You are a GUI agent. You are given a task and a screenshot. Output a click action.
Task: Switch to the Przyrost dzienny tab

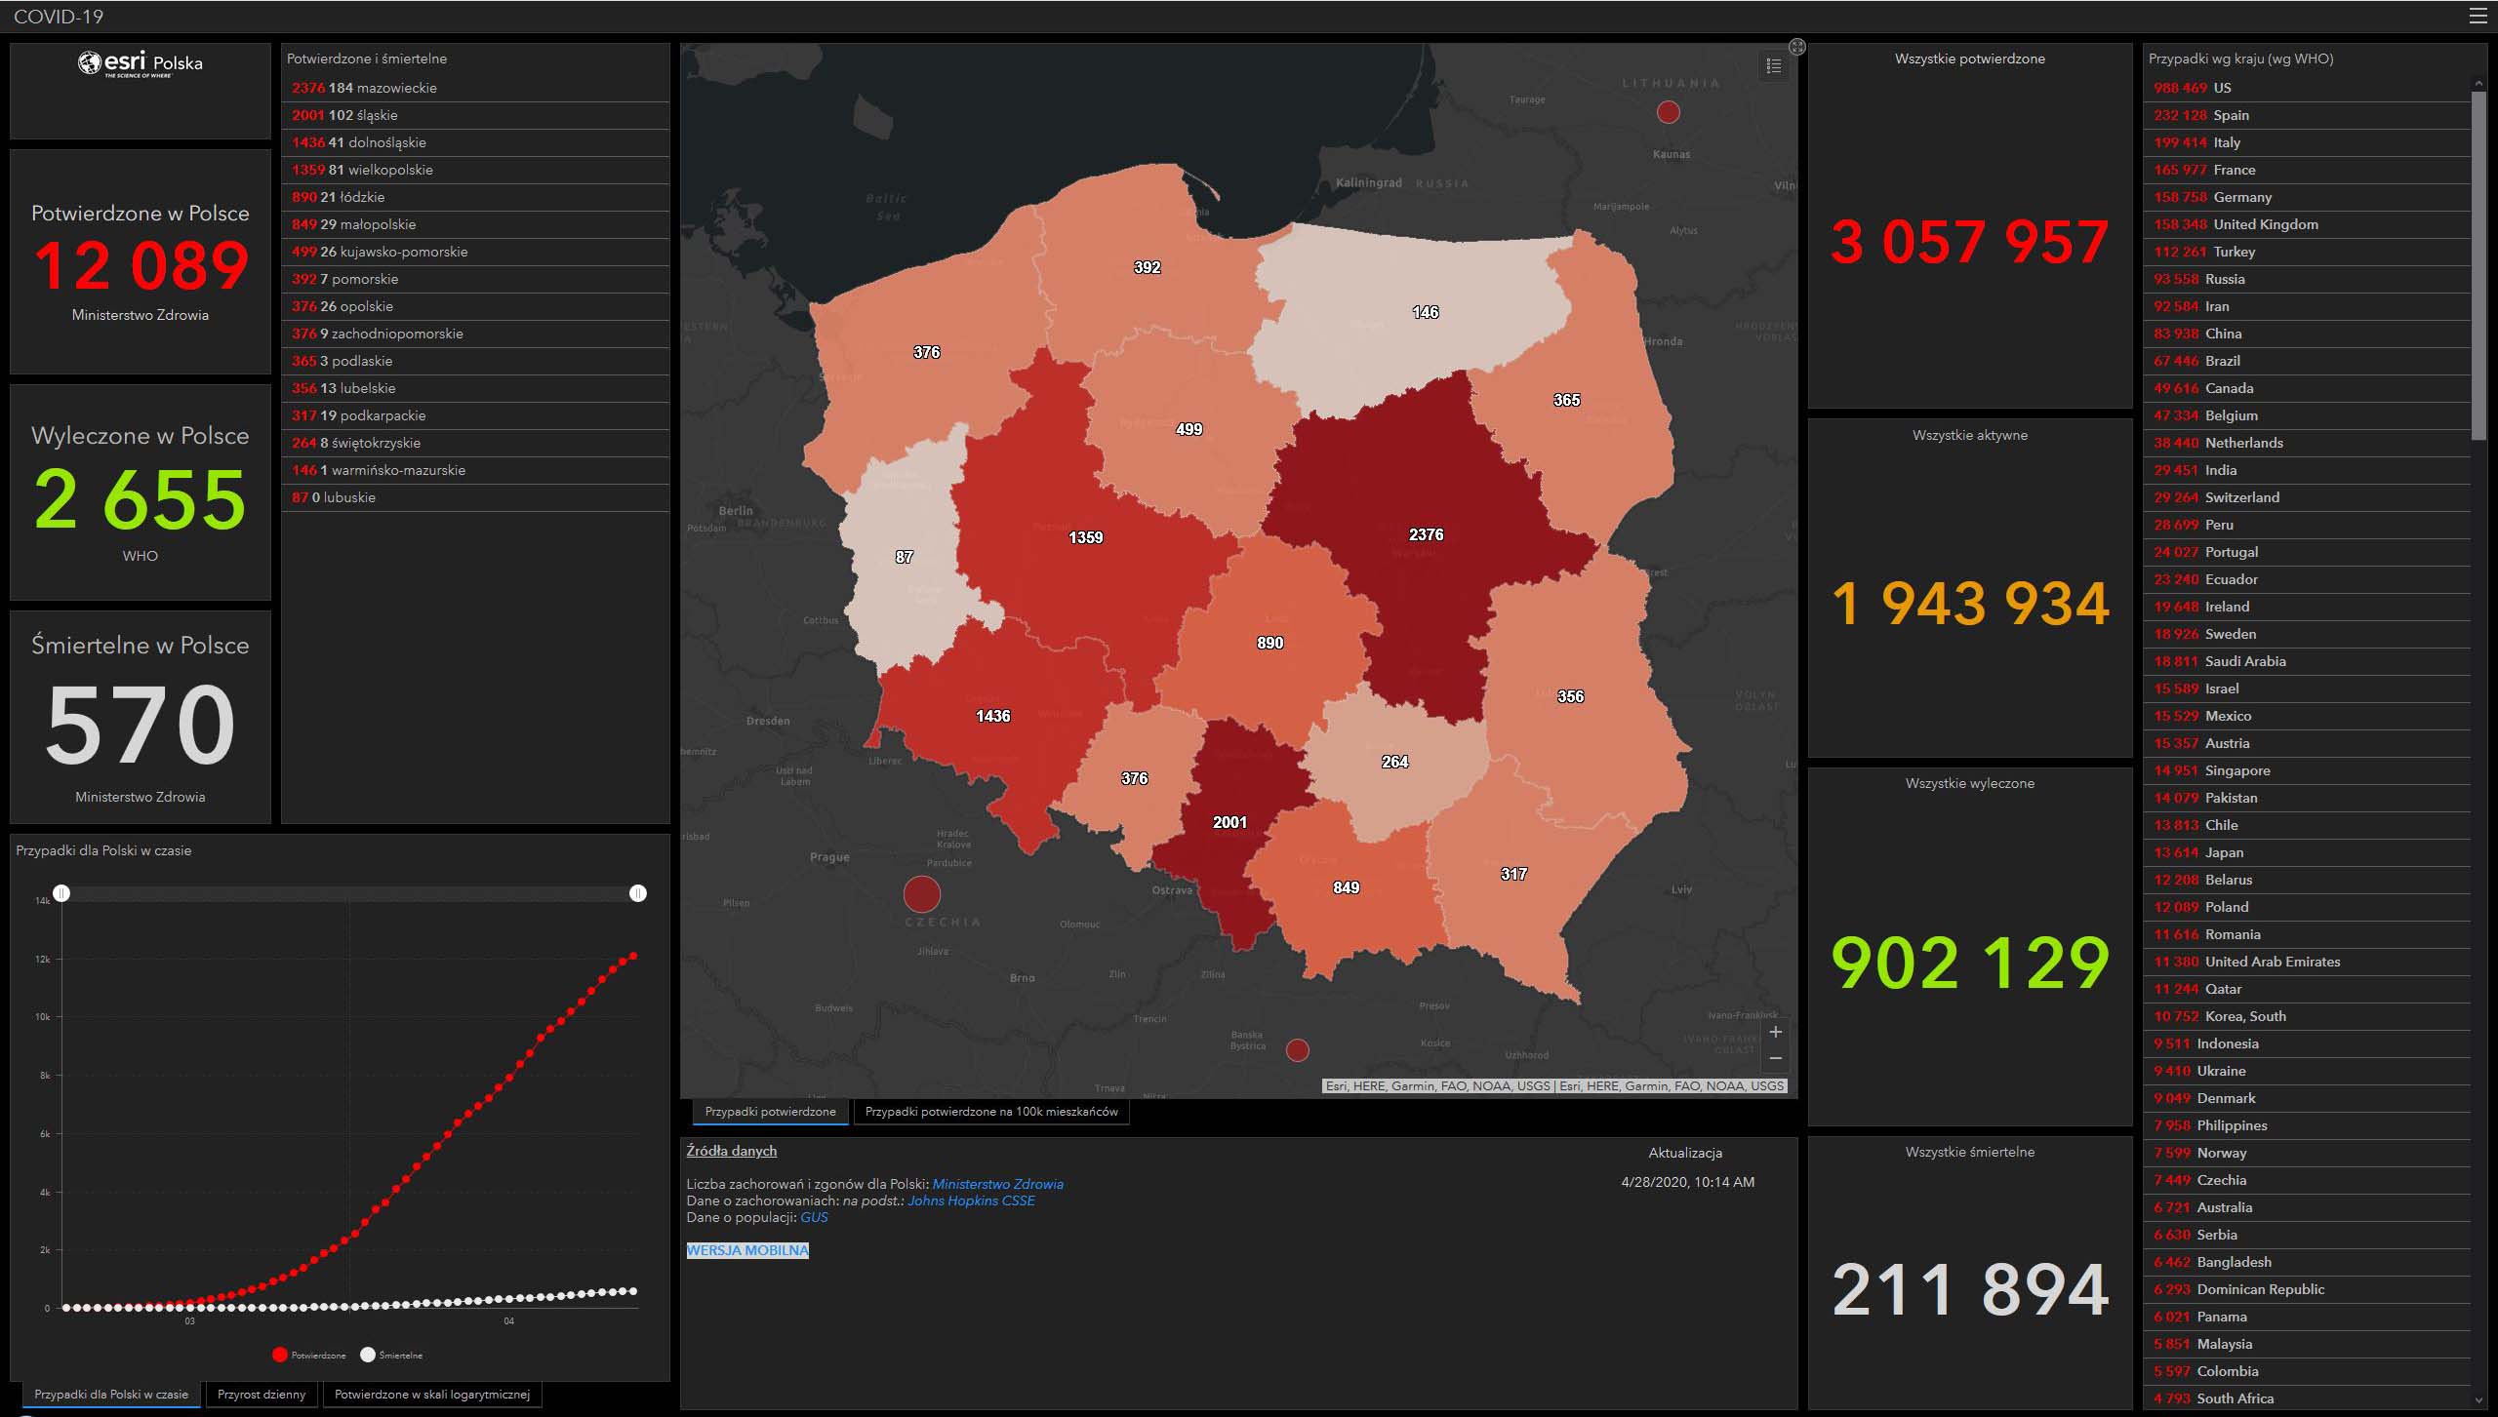262,1395
